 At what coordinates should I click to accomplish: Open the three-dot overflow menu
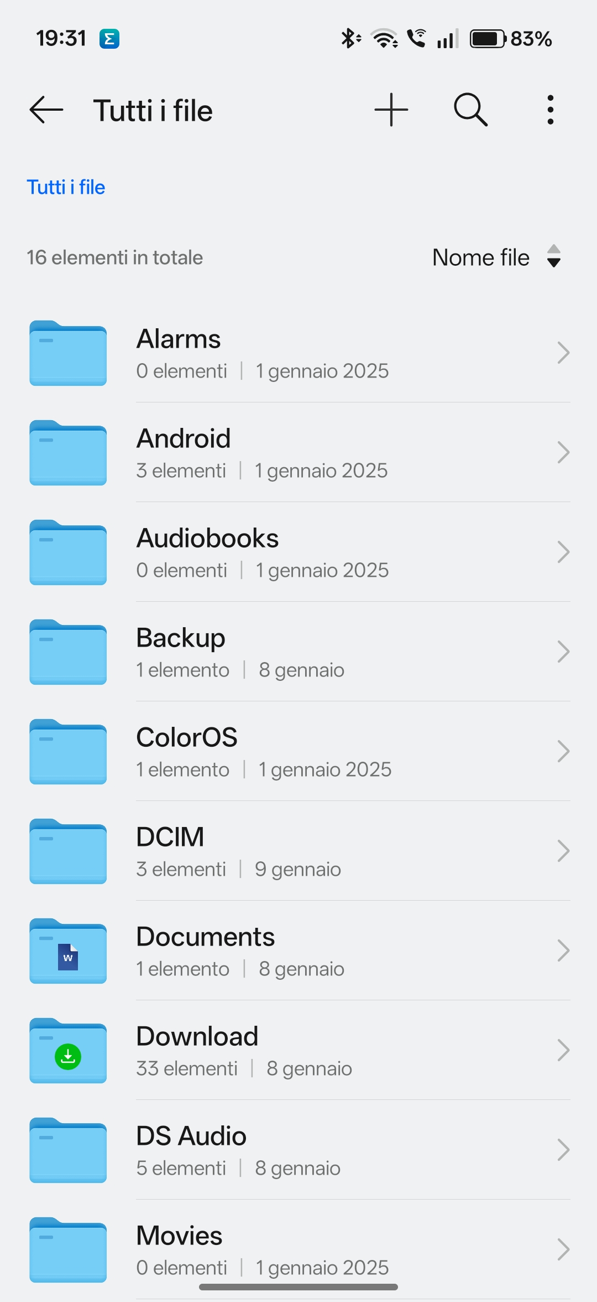pos(550,110)
